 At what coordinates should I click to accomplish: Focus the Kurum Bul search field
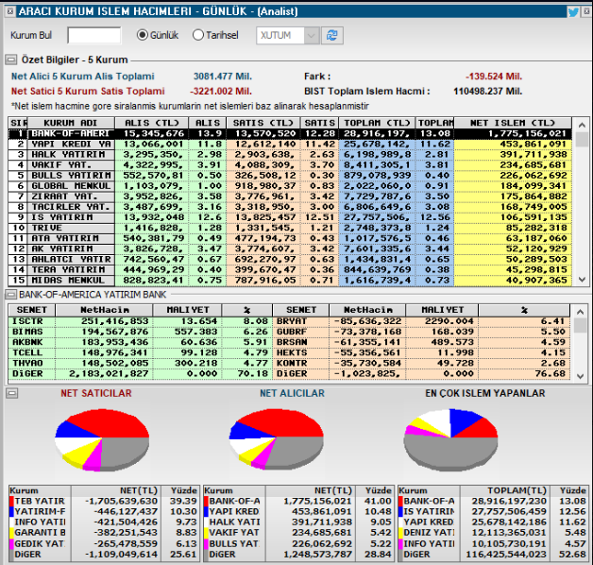coord(94,35)
